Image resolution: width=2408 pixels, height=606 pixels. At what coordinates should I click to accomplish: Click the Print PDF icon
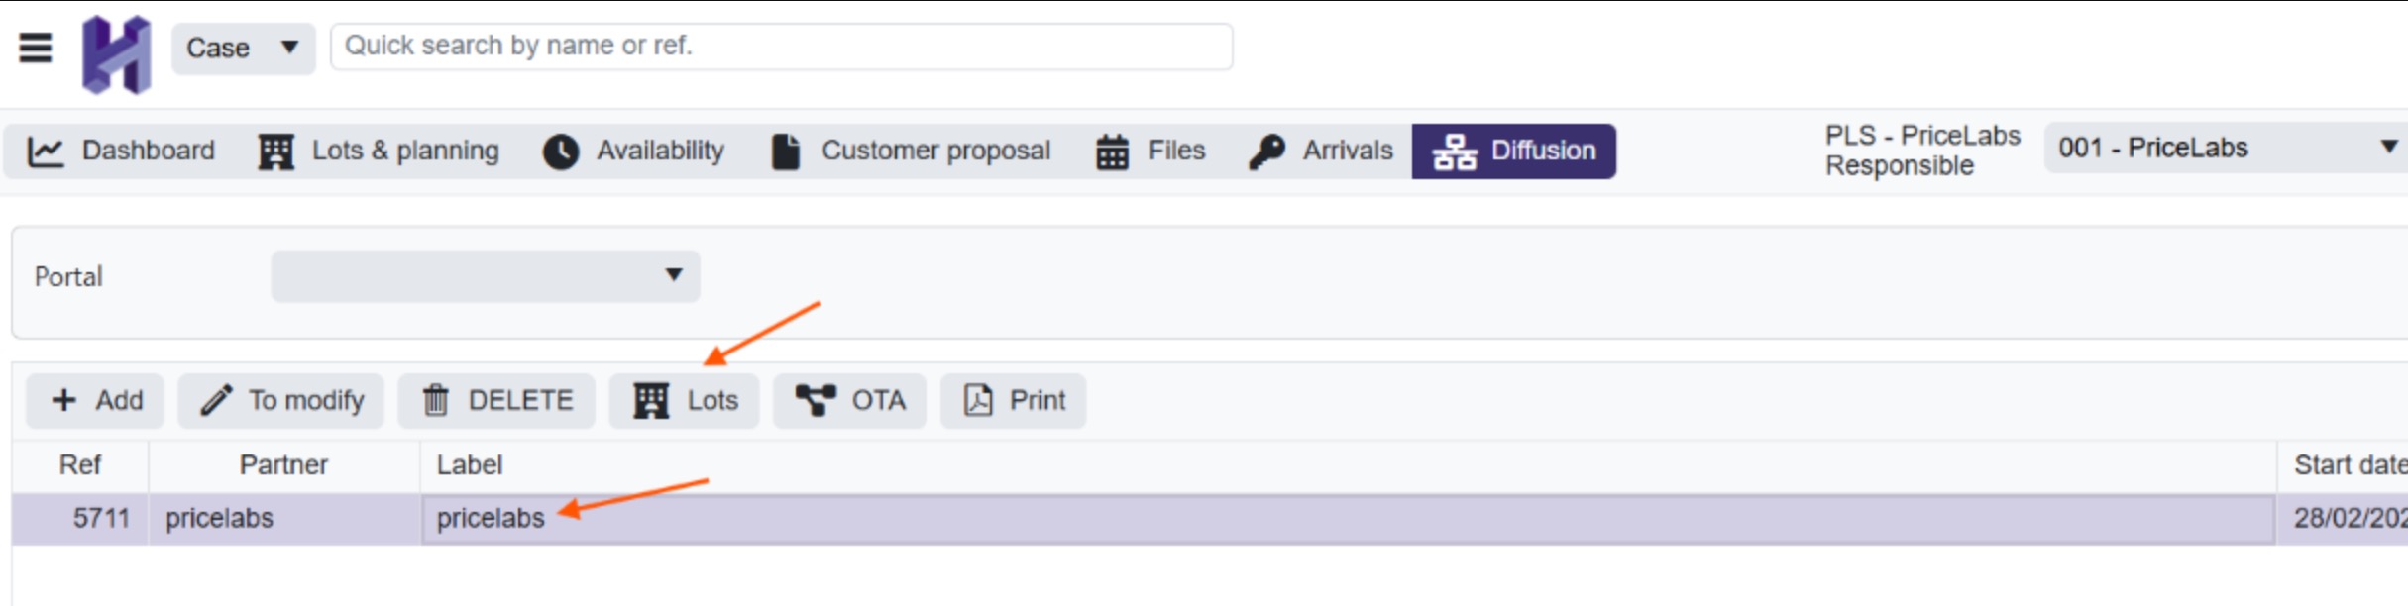pyautogui.click(x=978, y=400)
